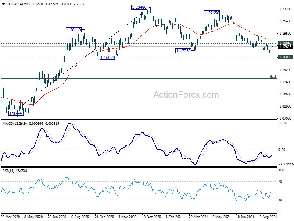Click the 61.8 Fibonacci level label
The width and height of the screenshot is (294, 221).
pyautogui.click(x=273, y=77)
